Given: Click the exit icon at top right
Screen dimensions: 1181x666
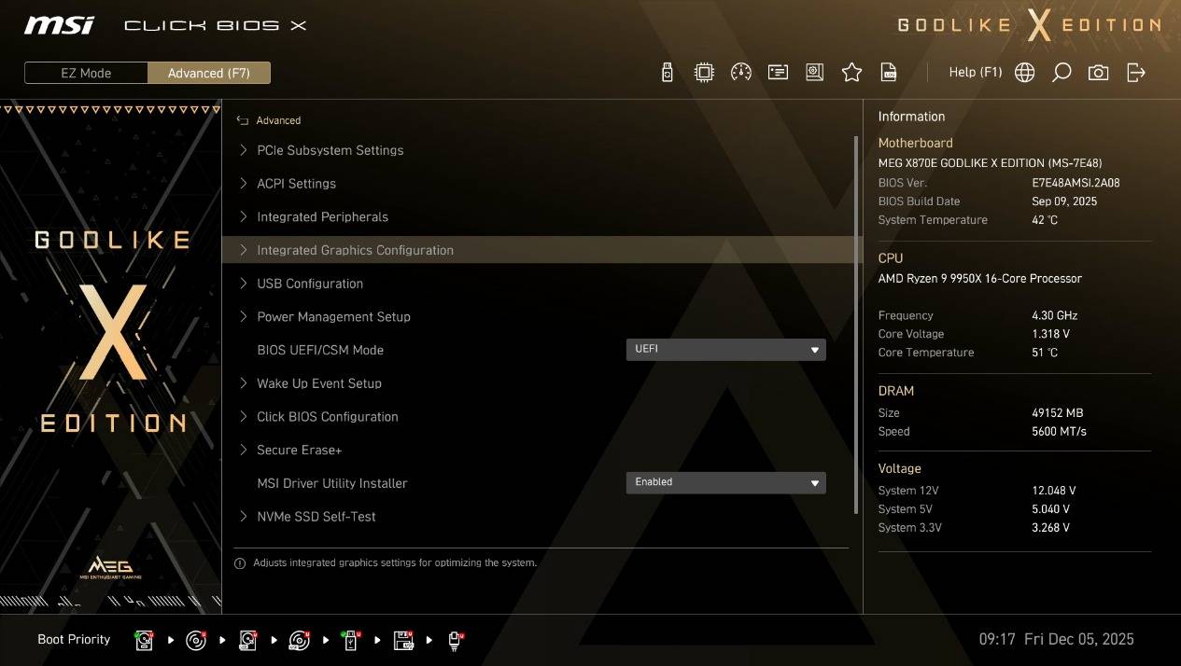Looking at the screenshot, I should pos(1136,73).
